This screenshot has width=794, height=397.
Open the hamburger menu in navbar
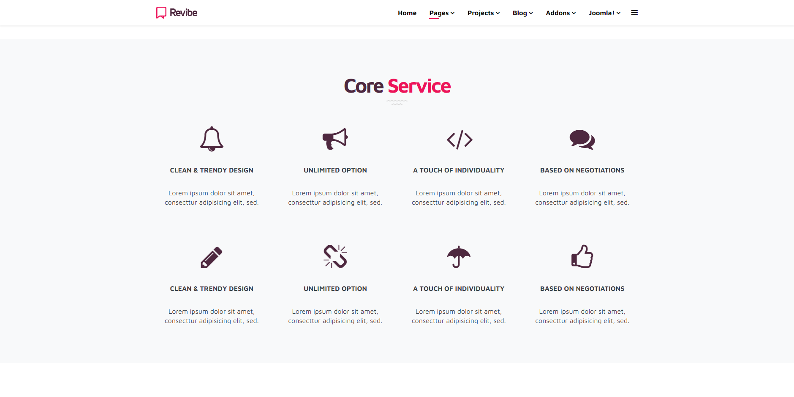634,13
